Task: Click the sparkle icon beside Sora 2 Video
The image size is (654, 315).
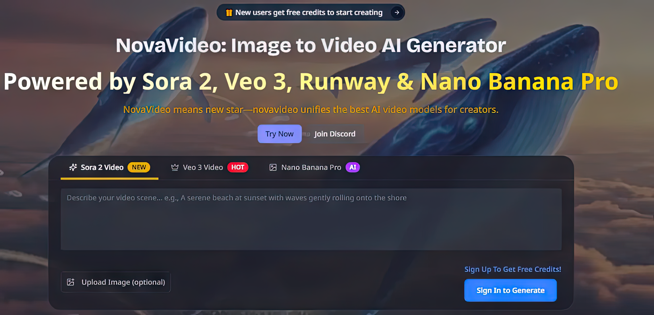Action: click(x=73, y=167)
